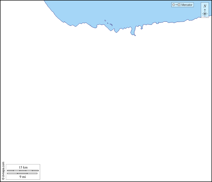Open the d-maps.com copyright link
The width and height of the screenshot is (212, 182).
[x=3, y=171]
